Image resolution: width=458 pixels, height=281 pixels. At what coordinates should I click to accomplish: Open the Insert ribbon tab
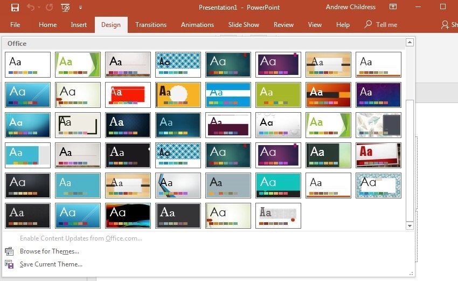click(x=79, y=25)
